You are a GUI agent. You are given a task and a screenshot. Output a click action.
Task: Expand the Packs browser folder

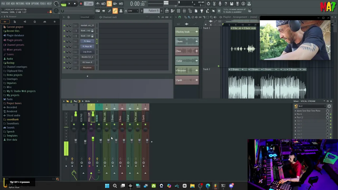click(x=10, y=99)
